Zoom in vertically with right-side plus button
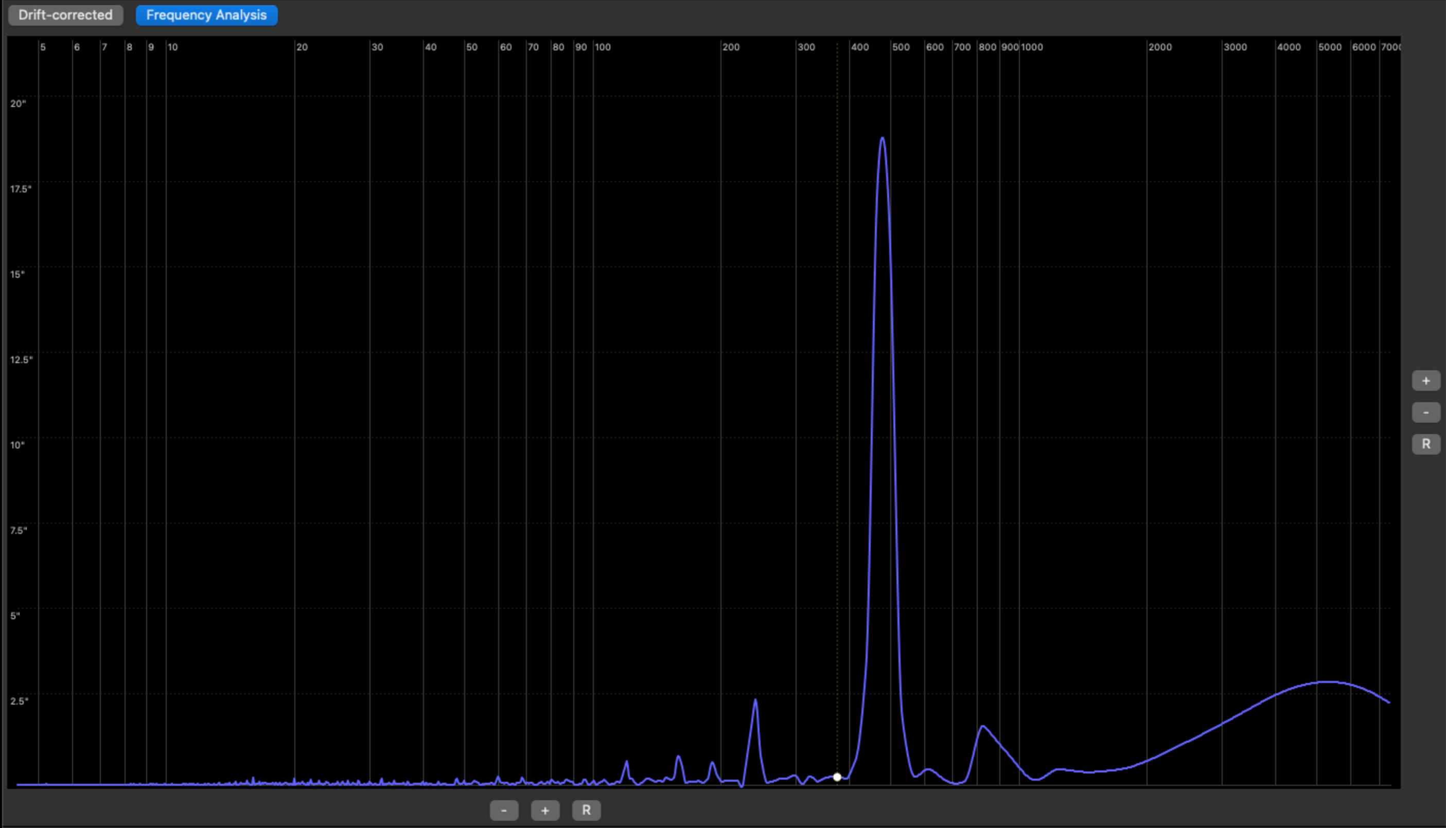Viewport: 1446px width, 828px height. (1425, 381)
